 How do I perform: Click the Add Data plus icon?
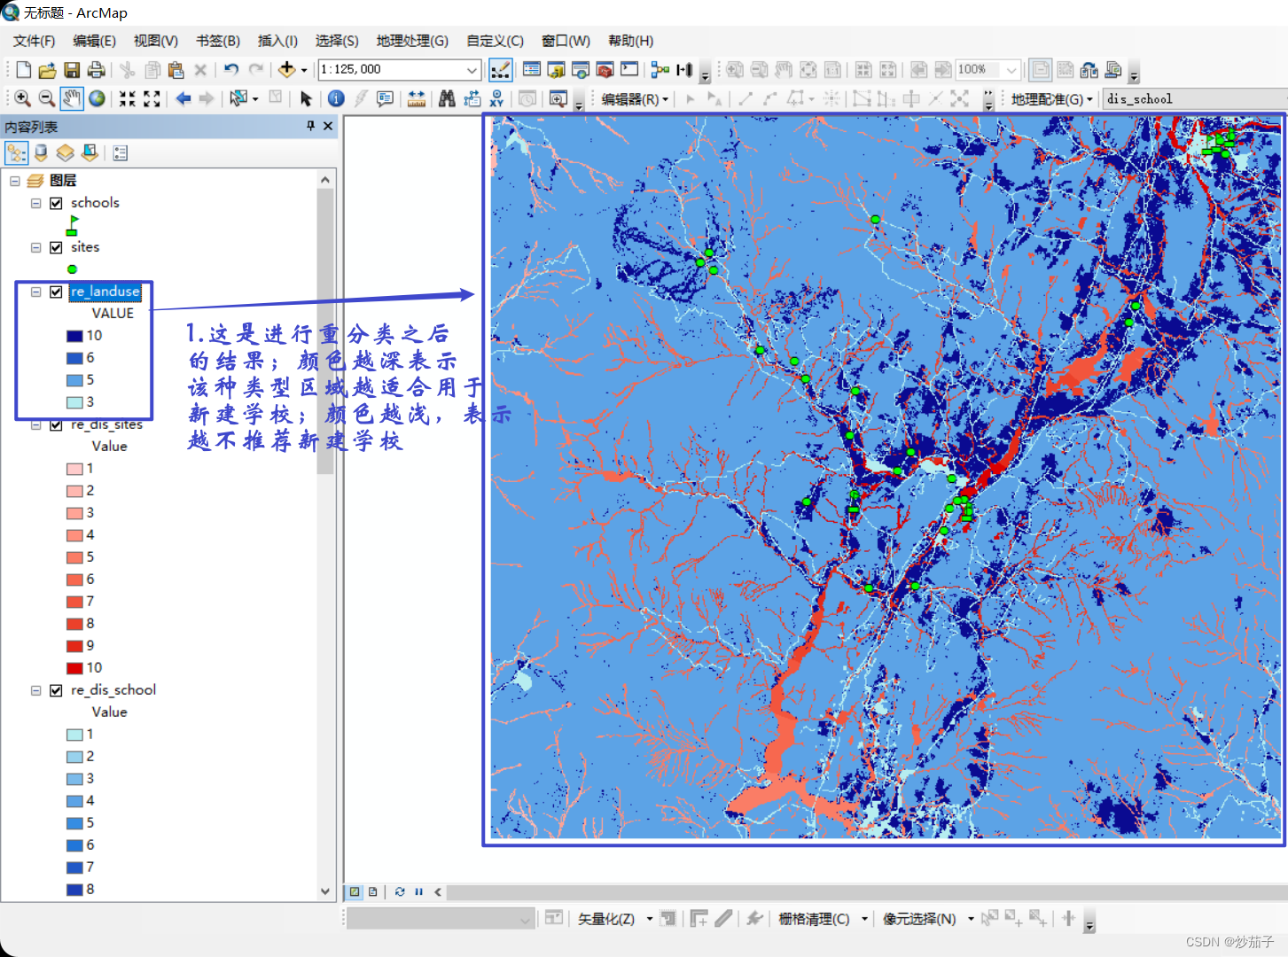pos(286,70)
